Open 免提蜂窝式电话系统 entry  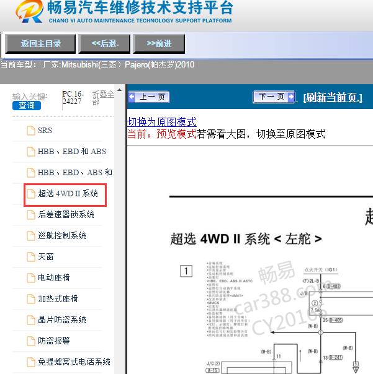point(74,362)
